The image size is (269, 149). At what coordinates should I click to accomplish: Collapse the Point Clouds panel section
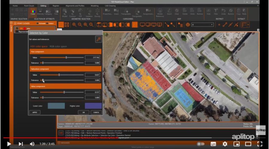click(x=15, y=23)
